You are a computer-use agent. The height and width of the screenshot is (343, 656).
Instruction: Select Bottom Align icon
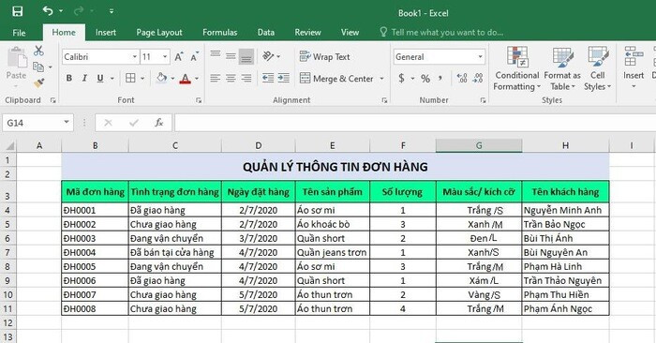pyautogui.click(x=246, y=56)
